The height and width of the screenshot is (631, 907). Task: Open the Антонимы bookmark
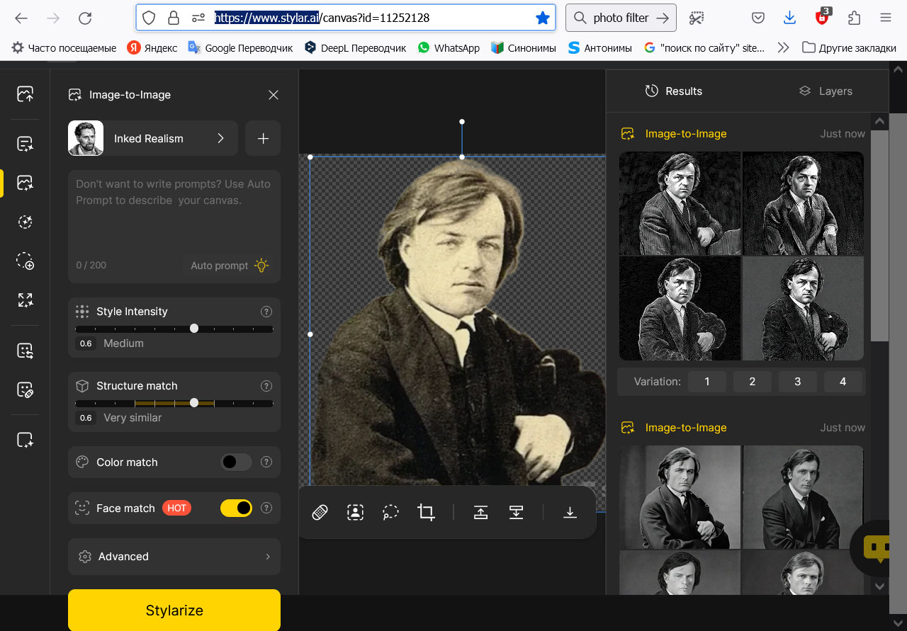pos(599,47)
